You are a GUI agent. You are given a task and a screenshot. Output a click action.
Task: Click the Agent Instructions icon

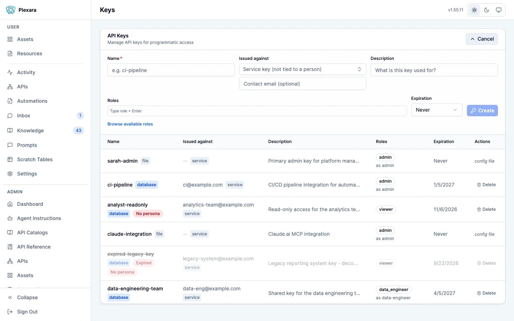point(10,218)
